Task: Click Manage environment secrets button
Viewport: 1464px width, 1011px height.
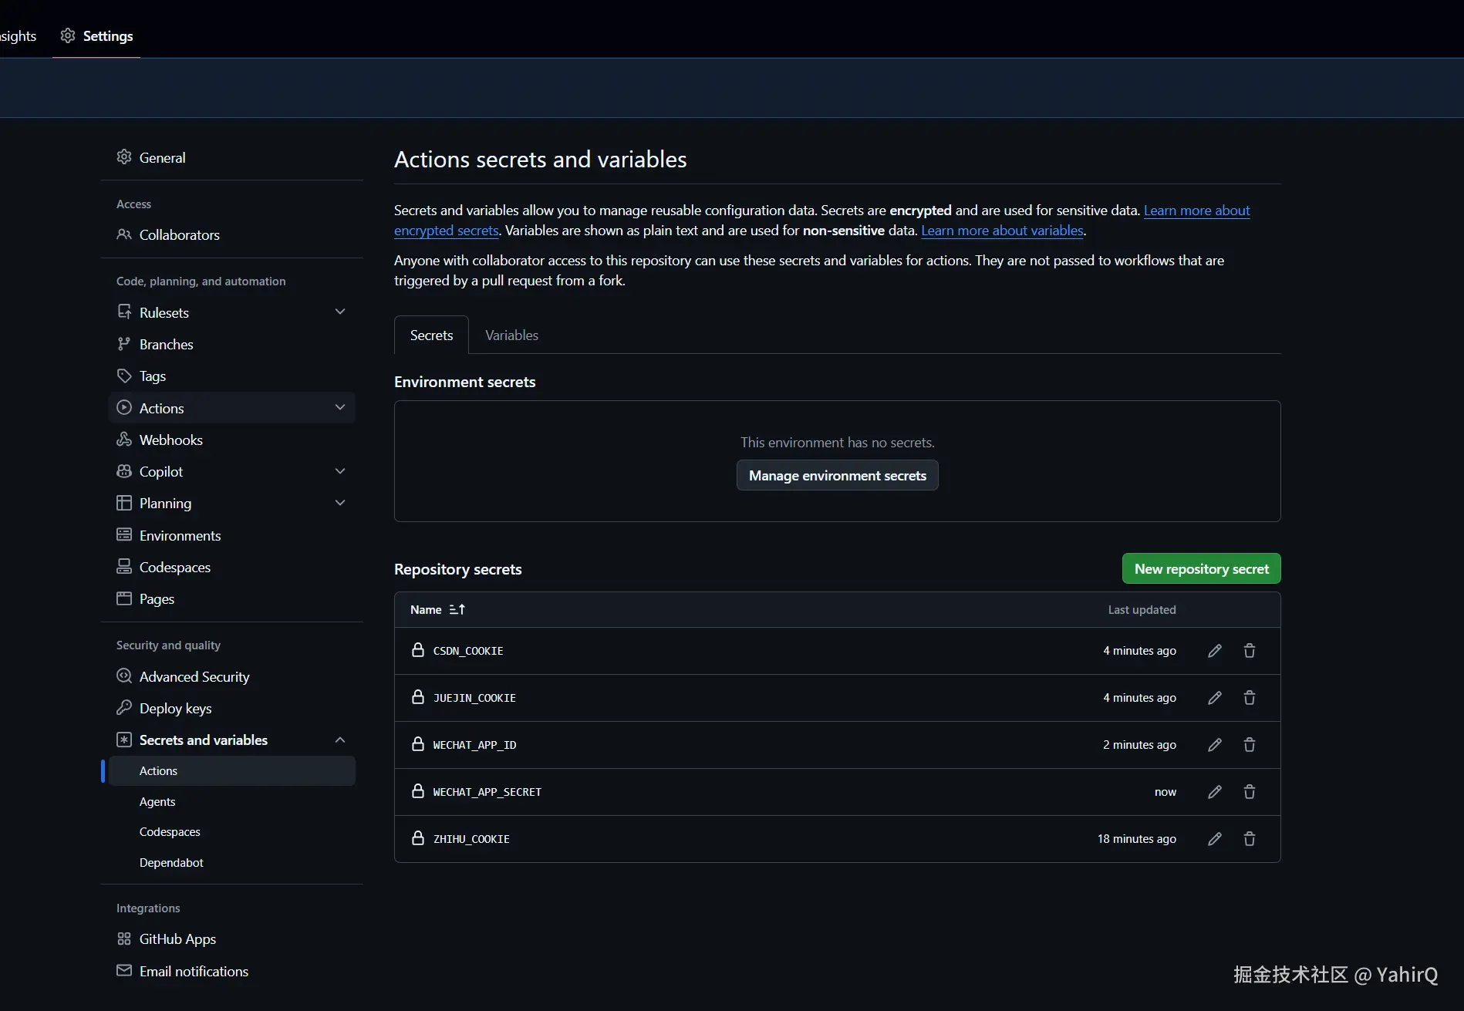Action: point(837,476)
